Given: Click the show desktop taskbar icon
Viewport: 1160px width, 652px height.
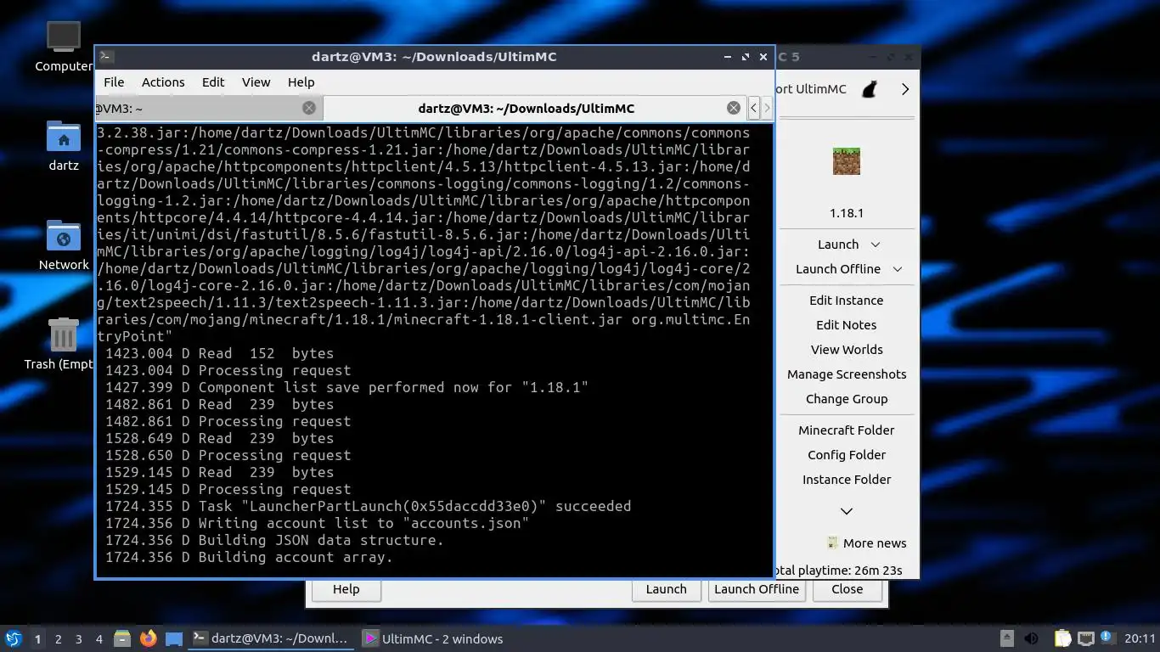Looking at the screenshot, I should click(173, 638).
